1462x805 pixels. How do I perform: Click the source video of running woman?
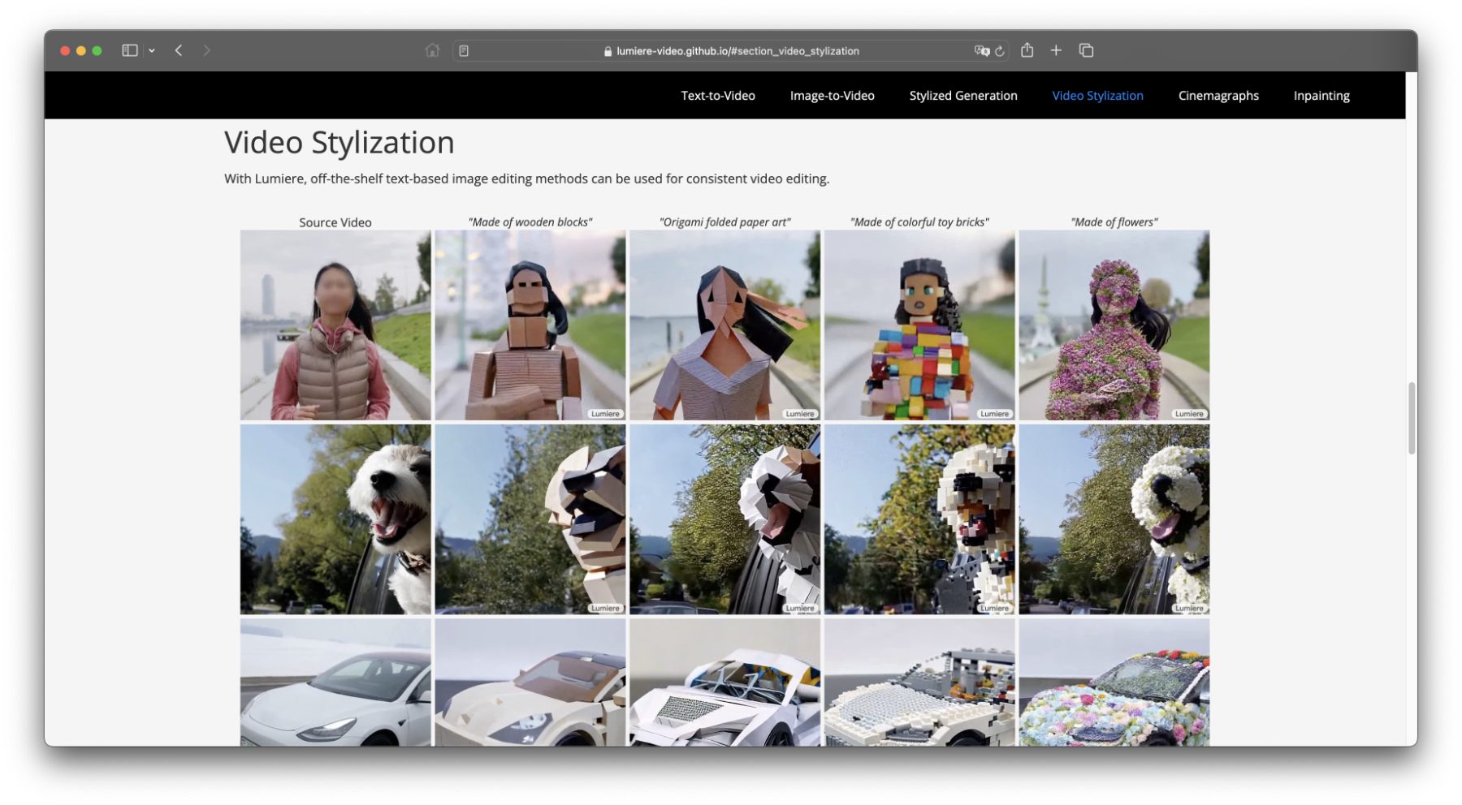pyautogui.click(x=335, y=325)
